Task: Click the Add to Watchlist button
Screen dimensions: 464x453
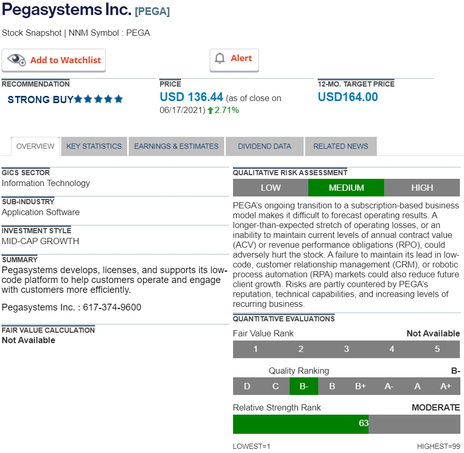Action: 54,60
